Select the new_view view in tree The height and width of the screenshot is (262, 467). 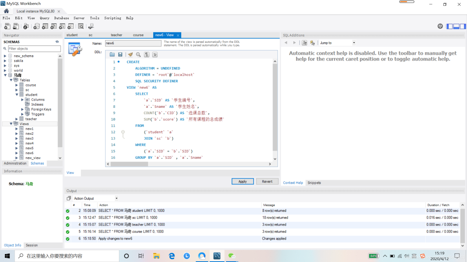[x=33, y=158]
